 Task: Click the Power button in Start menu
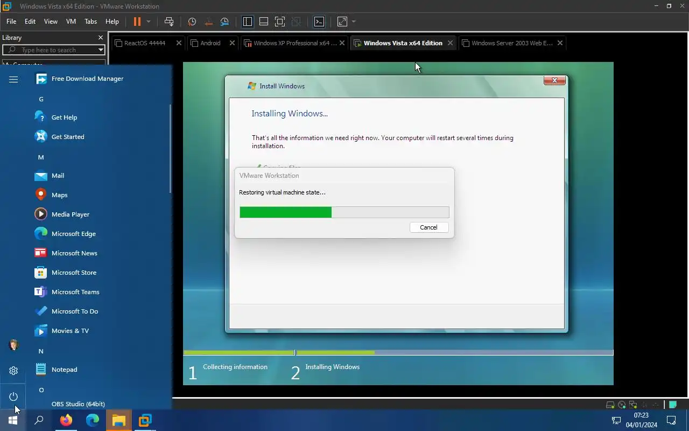tap(13, 397)
